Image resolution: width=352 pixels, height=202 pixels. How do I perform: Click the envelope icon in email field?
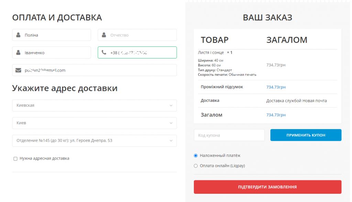pyautogui.click(x=18, y=70)
